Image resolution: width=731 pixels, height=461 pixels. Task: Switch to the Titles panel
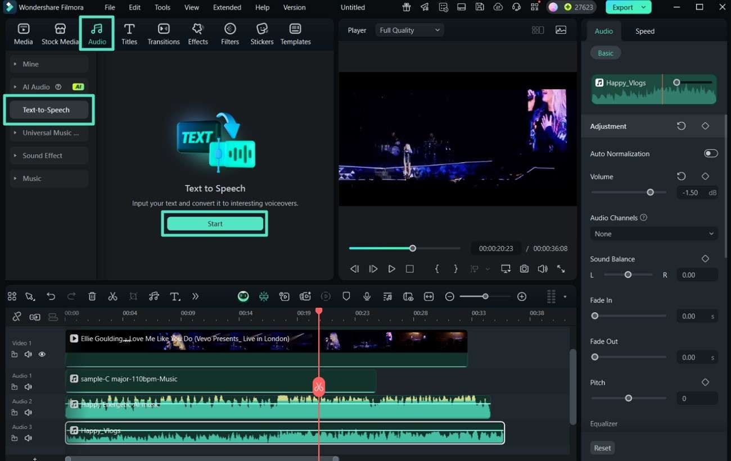coord(129,34)
